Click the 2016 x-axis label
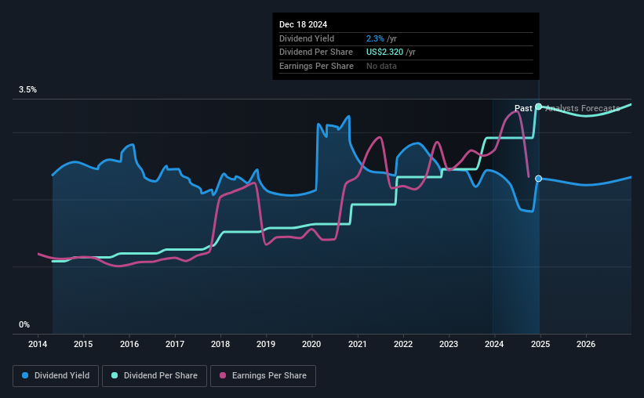 click(x=129, y=344)
